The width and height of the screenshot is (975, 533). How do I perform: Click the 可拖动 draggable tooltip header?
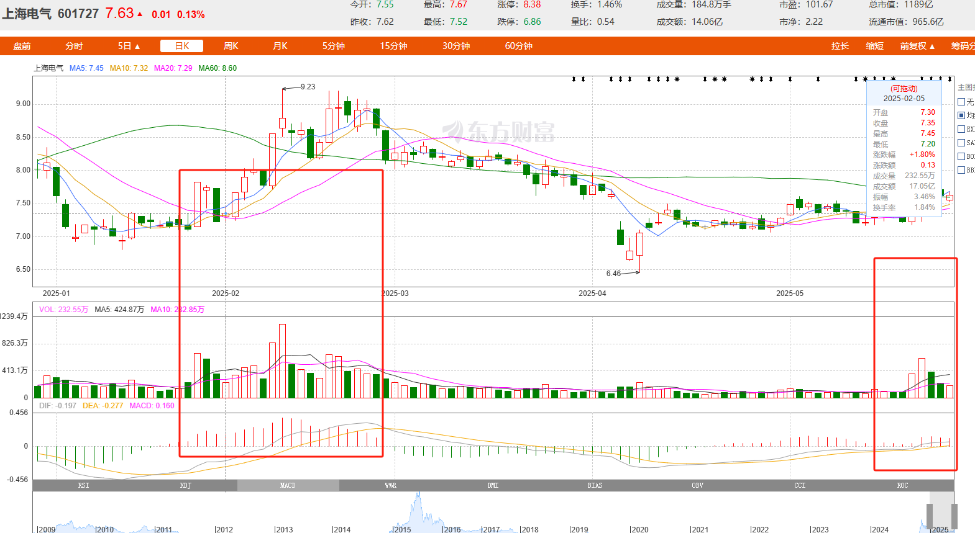[904, 89]
